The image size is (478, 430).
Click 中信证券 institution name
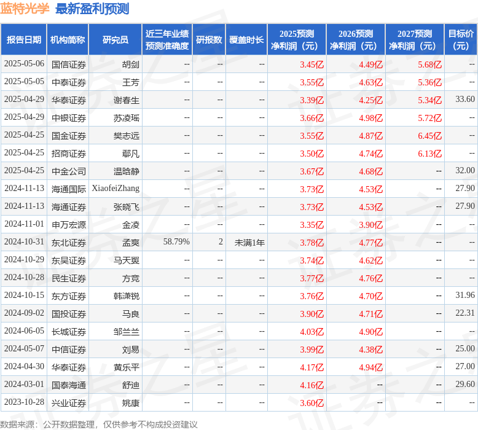click(69, 350)
